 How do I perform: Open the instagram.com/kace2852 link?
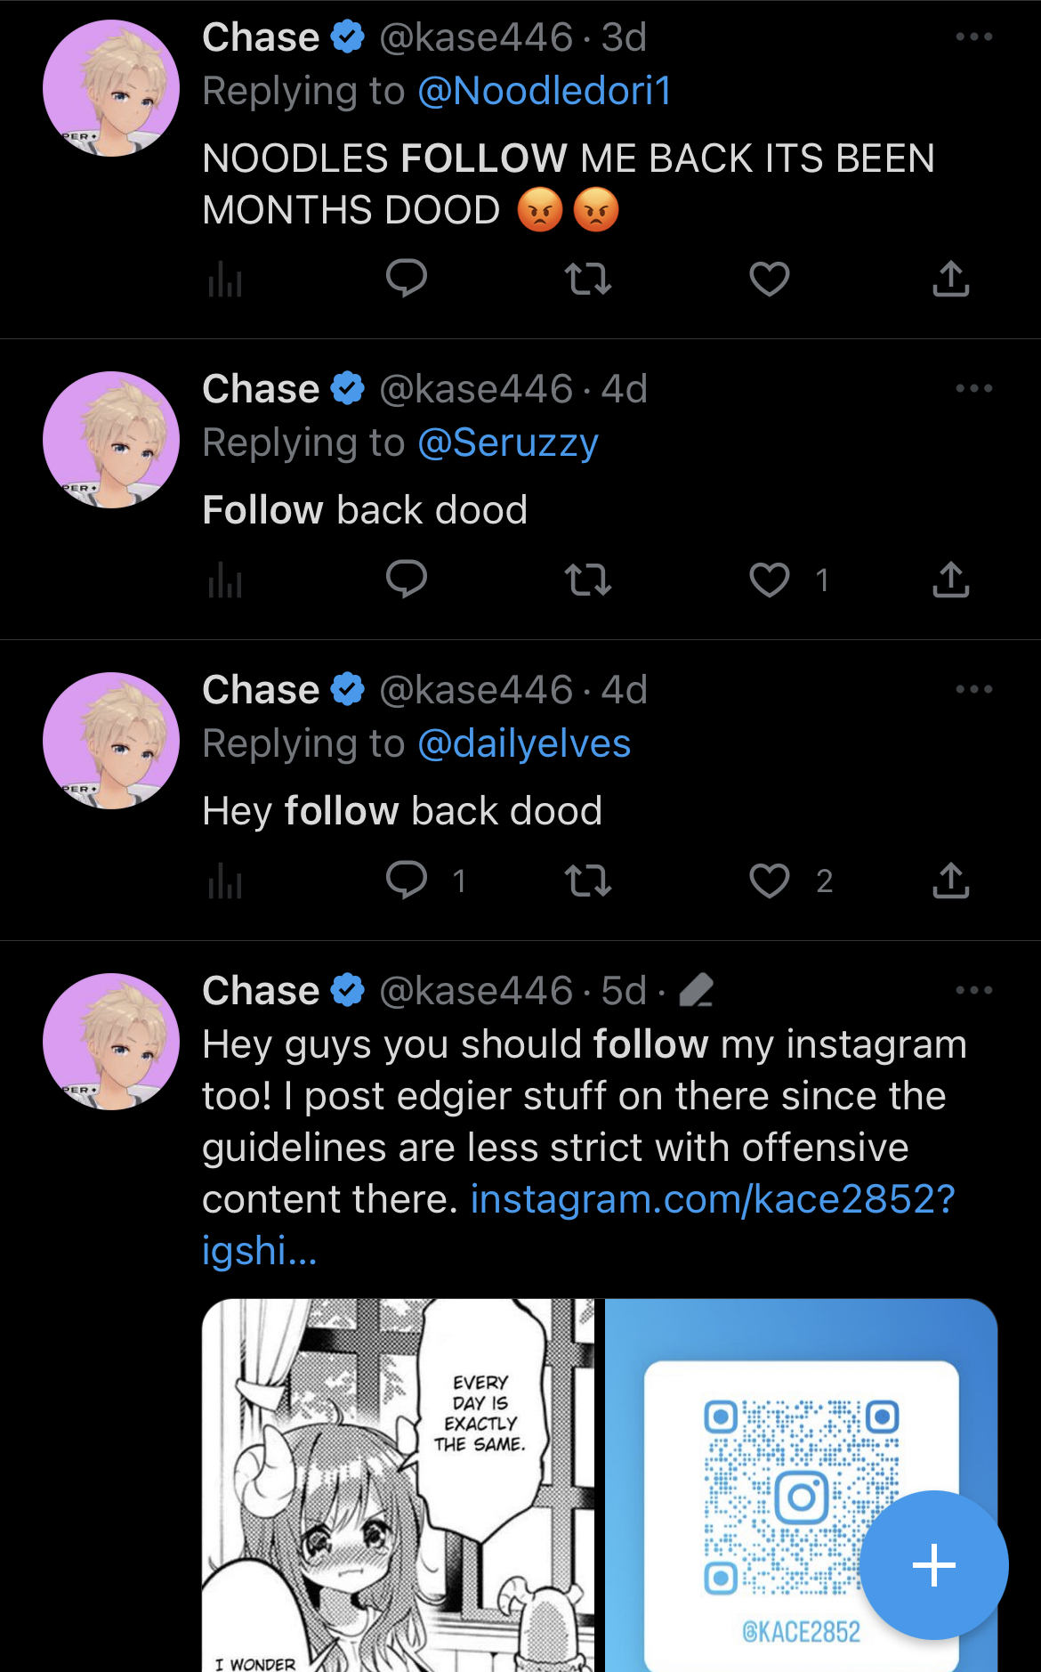click(578, 1224)
